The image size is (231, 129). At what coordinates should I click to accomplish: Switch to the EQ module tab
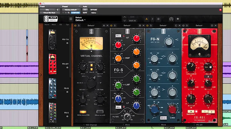coord(61,25)
